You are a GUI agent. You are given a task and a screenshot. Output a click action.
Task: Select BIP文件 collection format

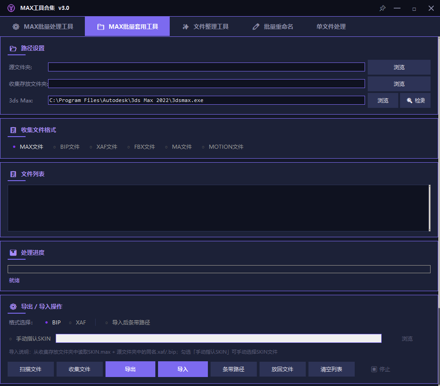66,147
